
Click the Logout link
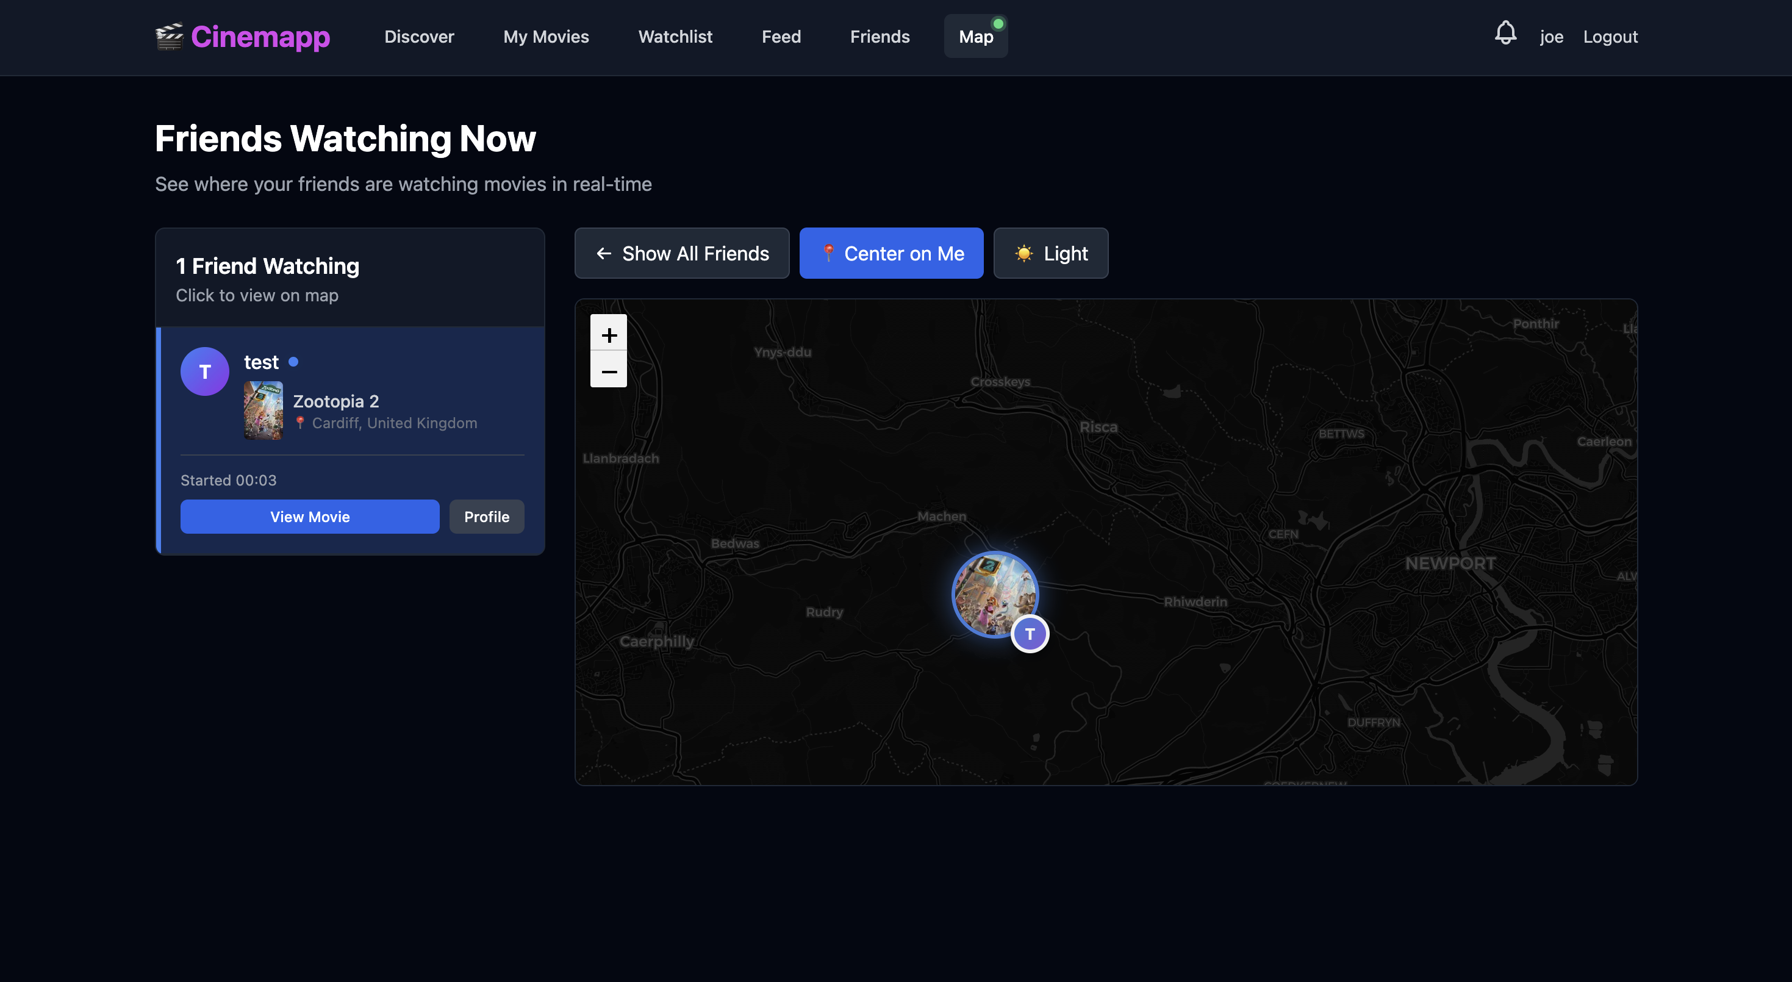(1610, 37)
